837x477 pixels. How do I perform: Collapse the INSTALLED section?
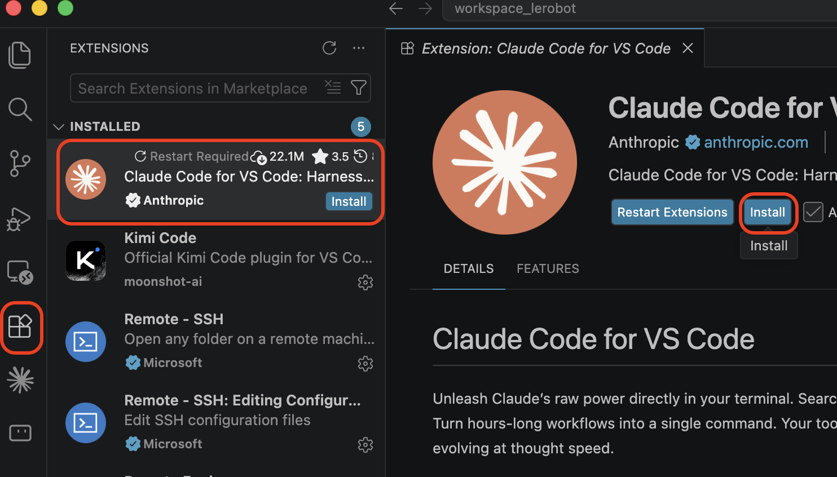pos(59,126)
